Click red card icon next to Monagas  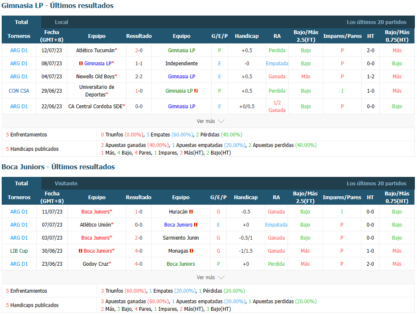pyautogui.click(x=191, y=251)
